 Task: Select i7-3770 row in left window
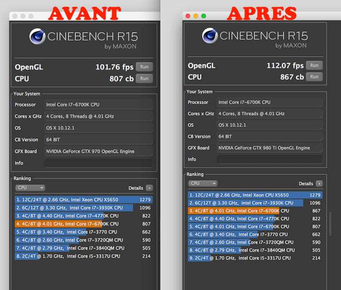coord(84,232)
